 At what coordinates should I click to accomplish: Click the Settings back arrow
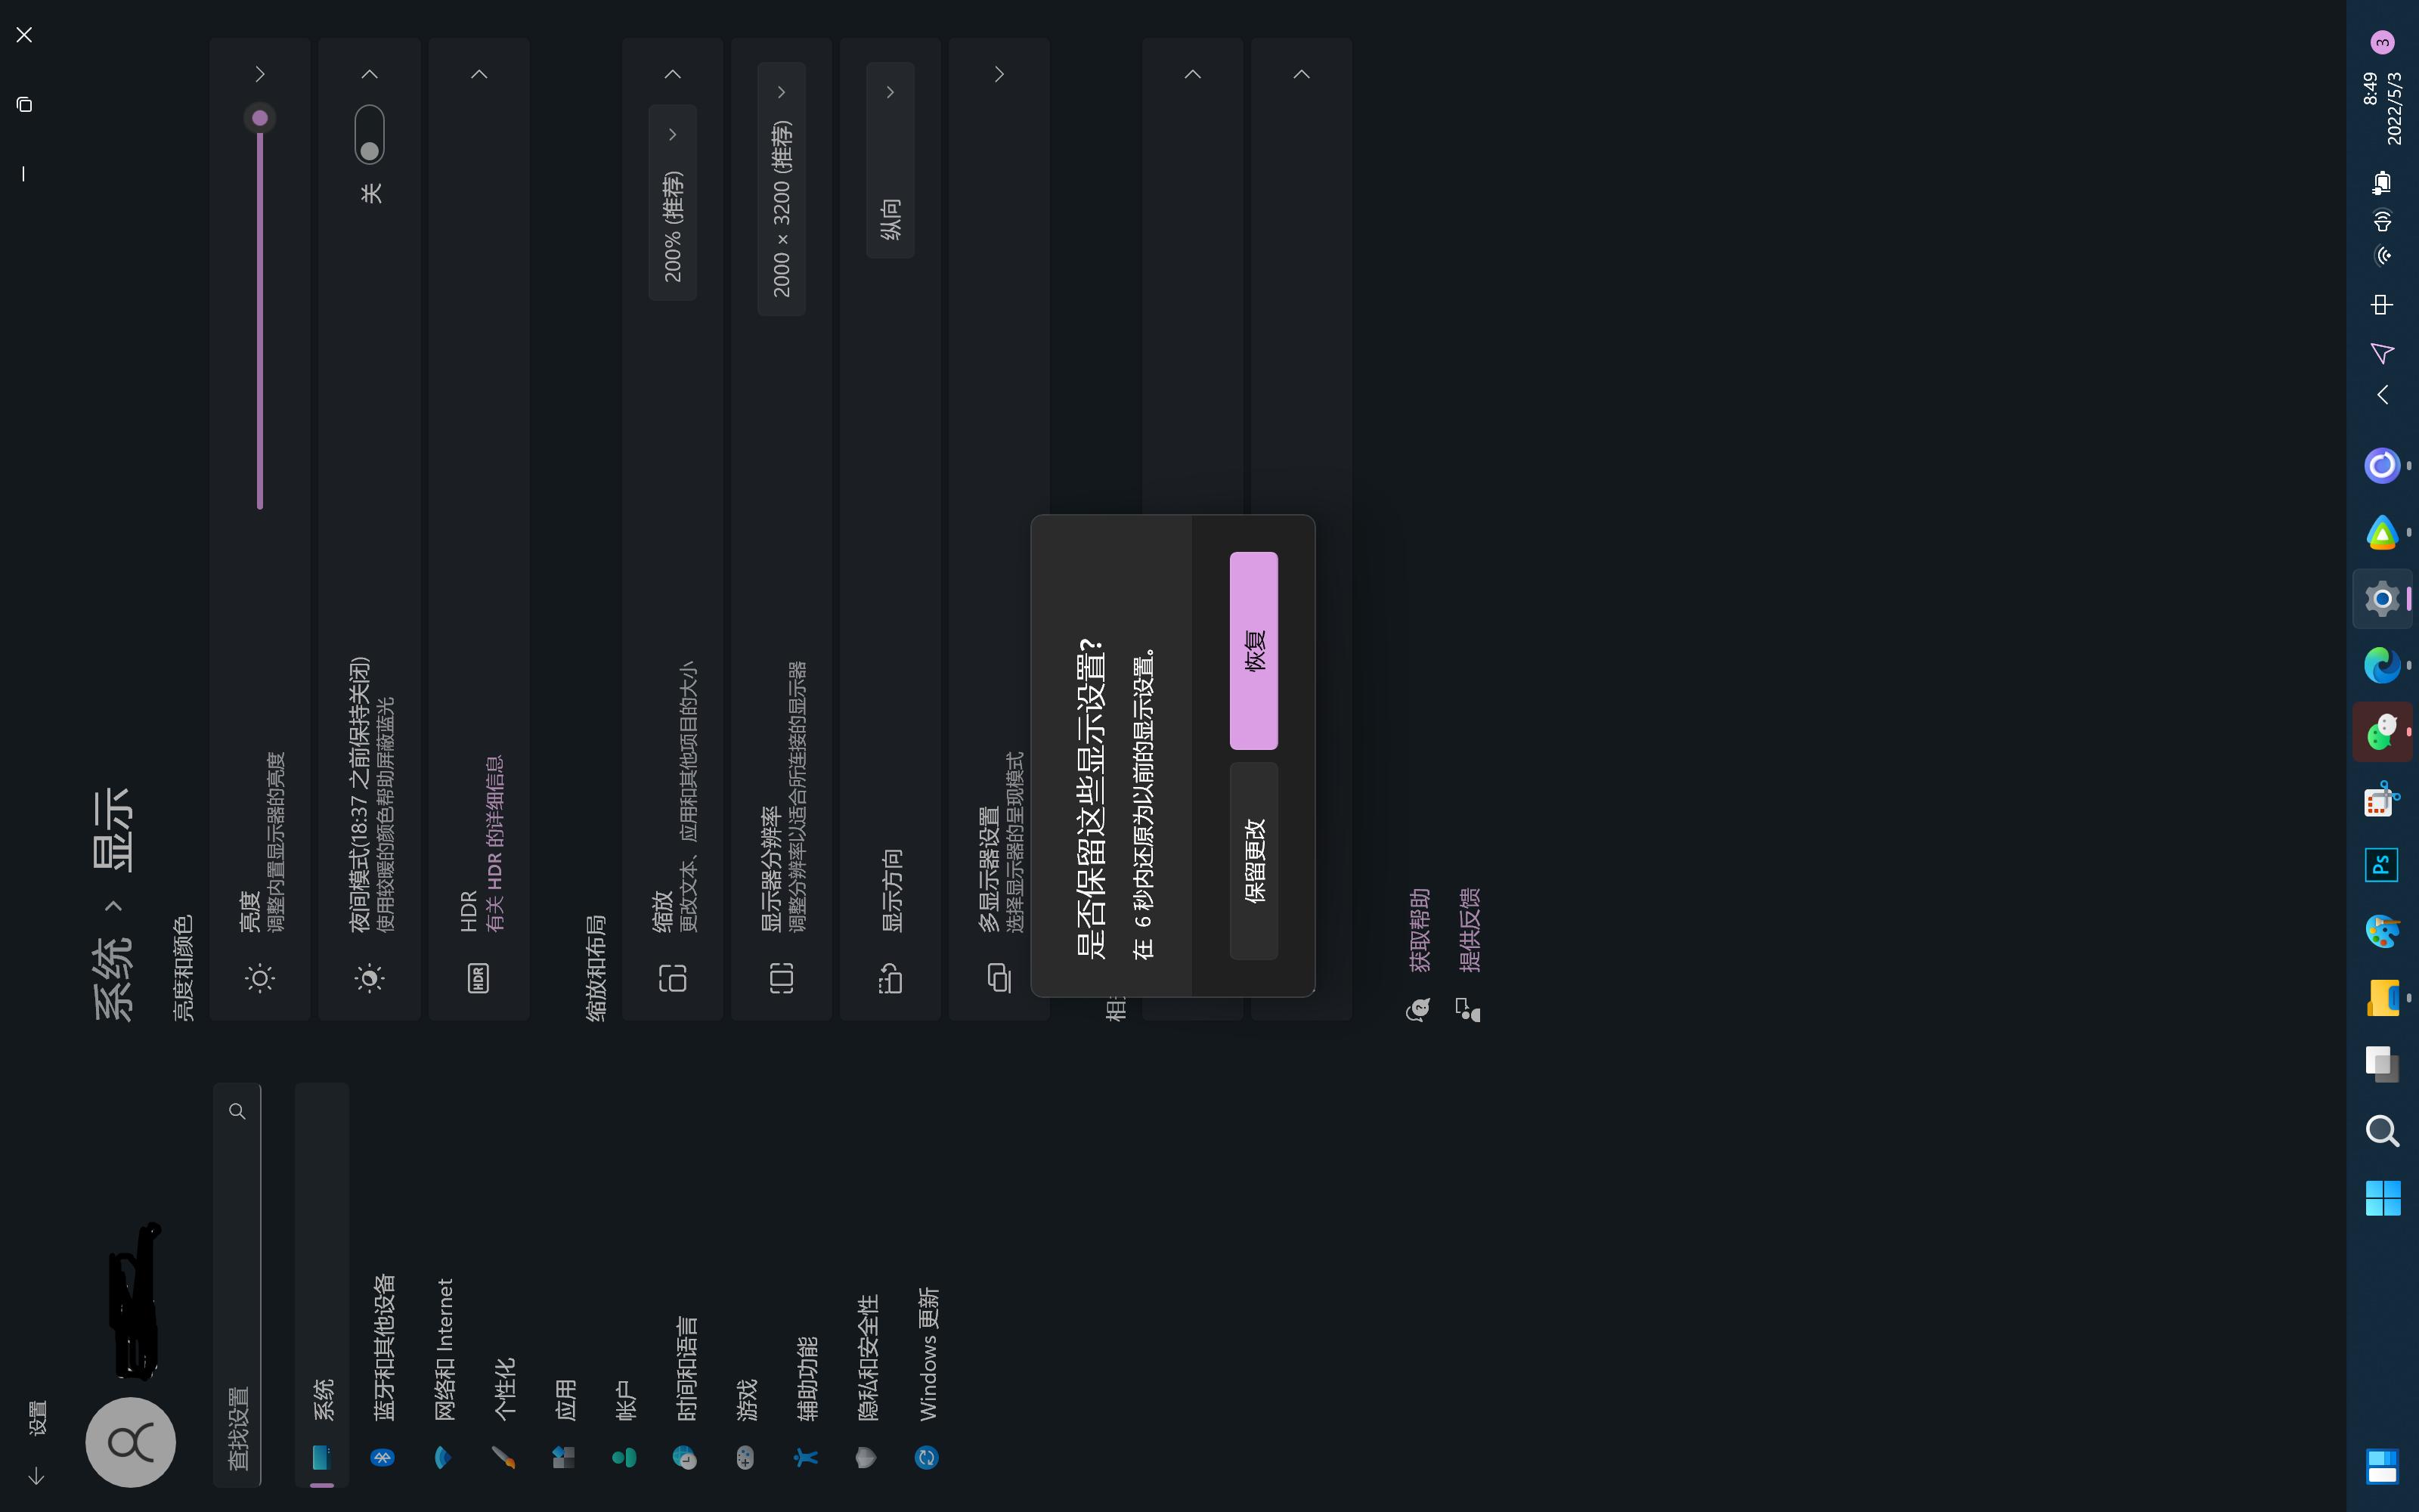click(36, 1475)
